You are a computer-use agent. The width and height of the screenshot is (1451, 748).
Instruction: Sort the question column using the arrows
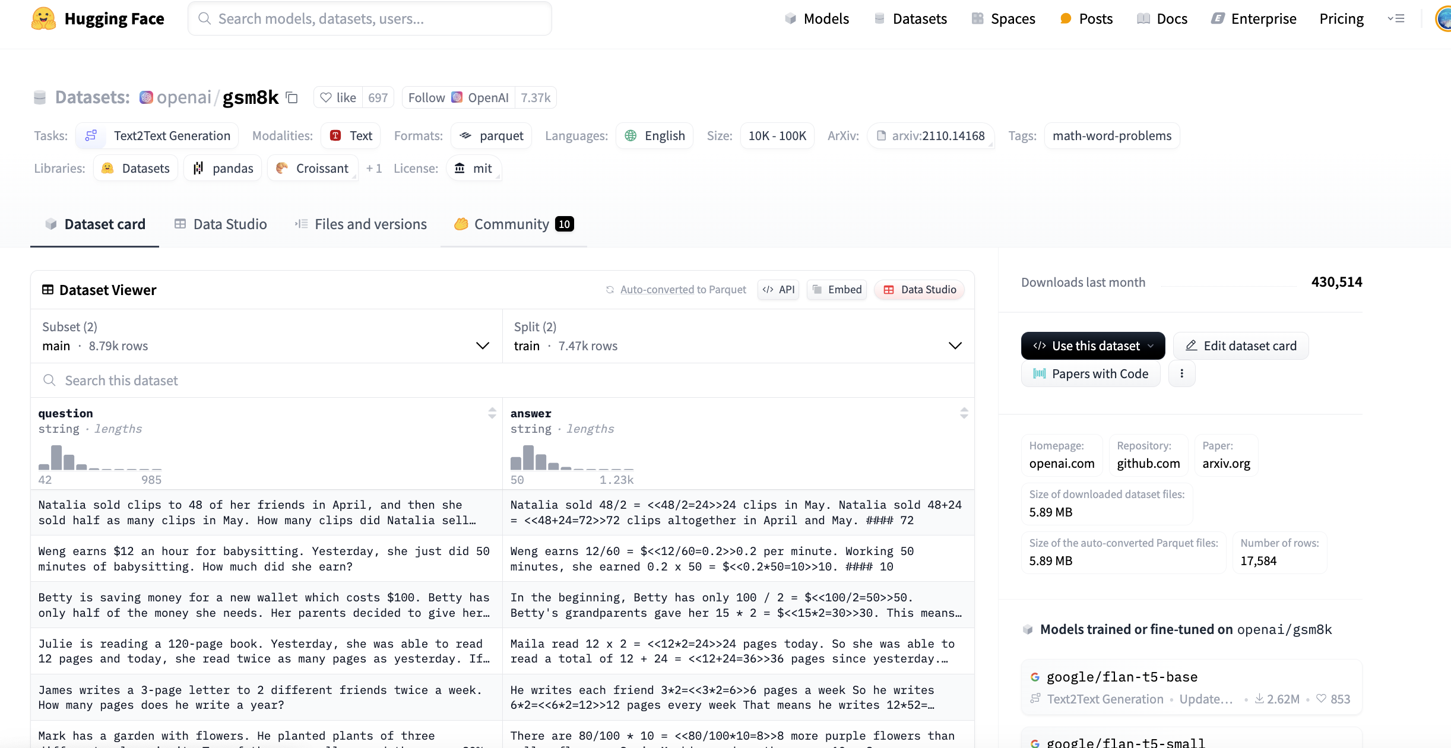point(492,413)
